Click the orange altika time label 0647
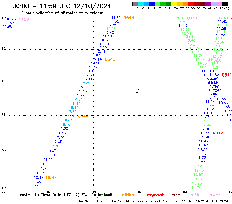232x204 pixels. (51, 178)
